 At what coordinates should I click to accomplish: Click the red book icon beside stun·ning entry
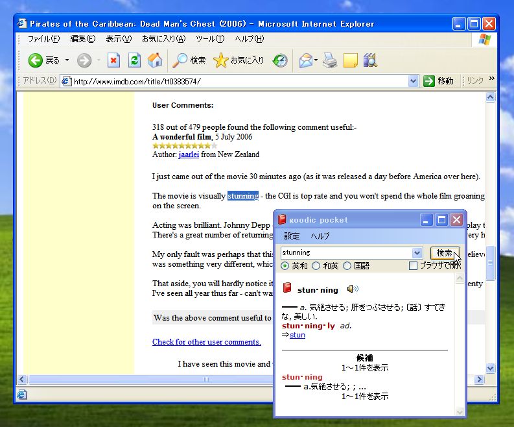287,288
